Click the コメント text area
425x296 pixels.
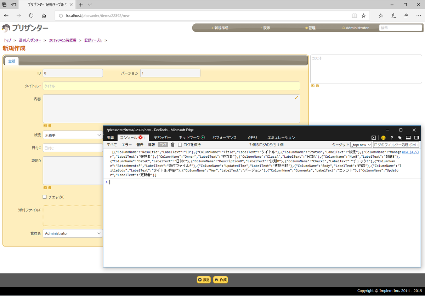[x=366, y=69]
